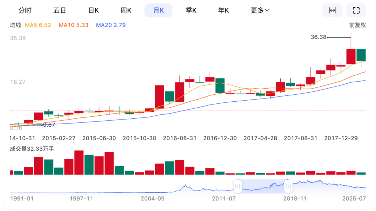This screenshot has height=211, width=376.
Task: Click the 2017-04-28 date axis label
Action: tap(260, 138)
